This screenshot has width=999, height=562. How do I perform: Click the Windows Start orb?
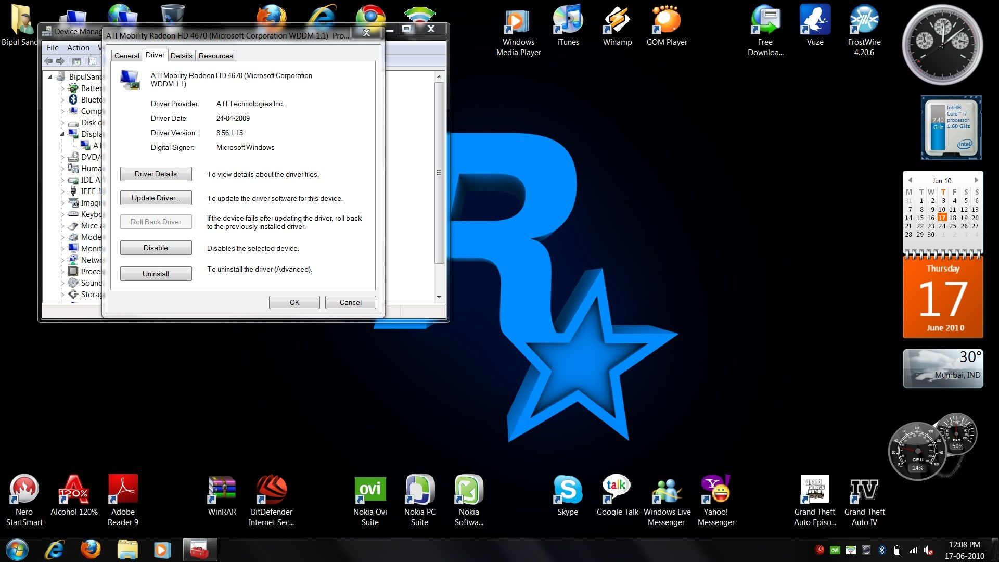point(17,550)
